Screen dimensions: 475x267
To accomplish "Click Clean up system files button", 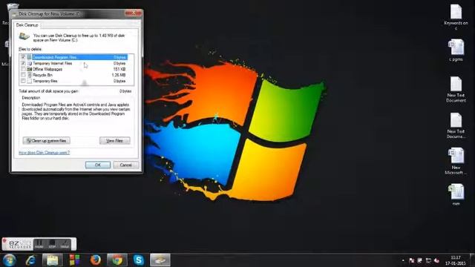I will point(46,140).
